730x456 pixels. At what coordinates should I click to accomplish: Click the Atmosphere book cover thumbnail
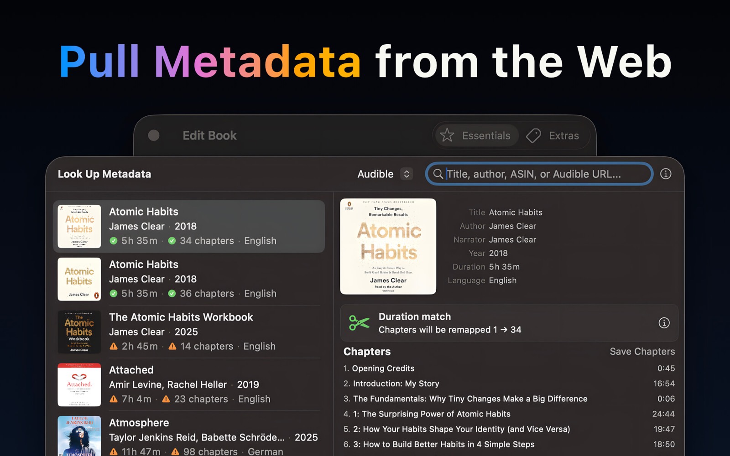(x=79, y=436)
